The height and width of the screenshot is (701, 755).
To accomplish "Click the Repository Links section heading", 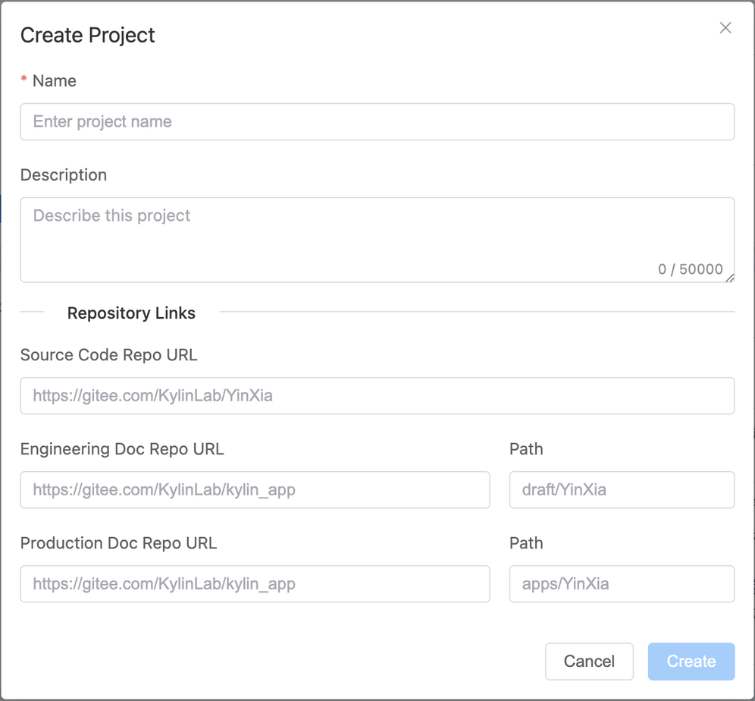I will click(x=131, y=313).
